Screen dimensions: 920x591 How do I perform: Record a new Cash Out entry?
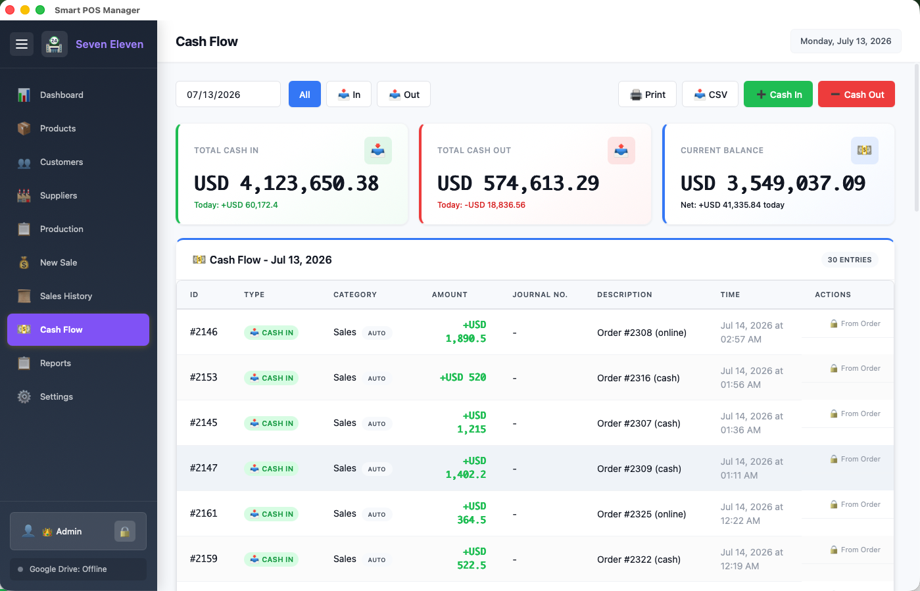[856, 94]
